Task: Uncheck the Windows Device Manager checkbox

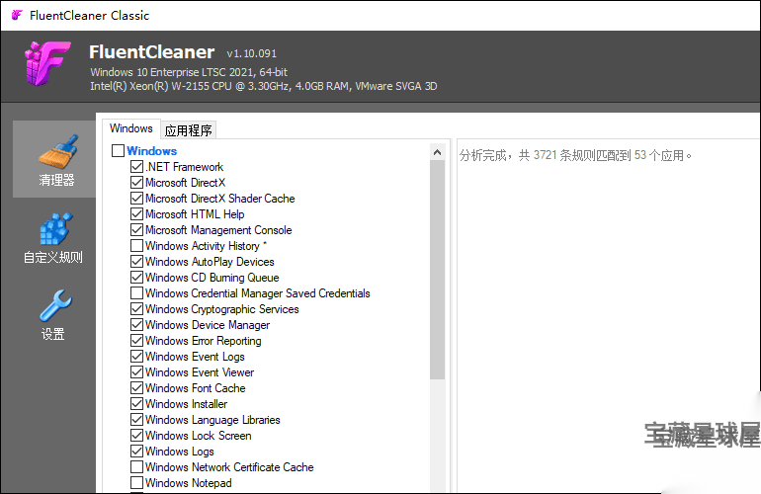Action: click(x=136, y=325)
